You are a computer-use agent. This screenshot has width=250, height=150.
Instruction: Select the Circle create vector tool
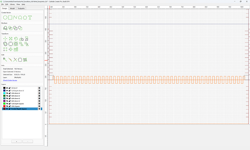[5, 17]
